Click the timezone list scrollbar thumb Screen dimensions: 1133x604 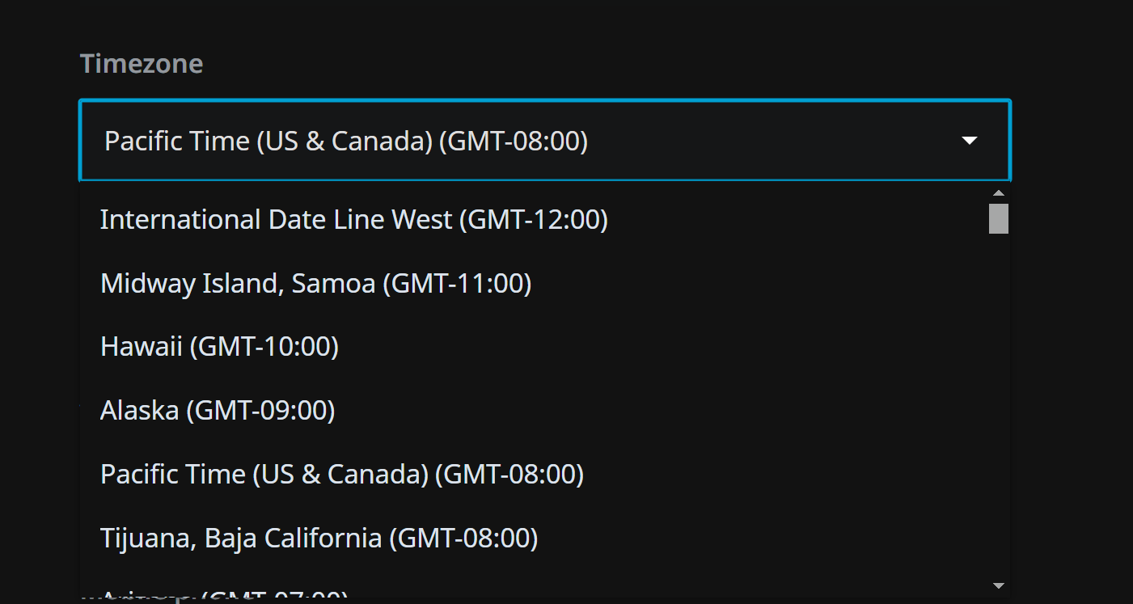999,218
